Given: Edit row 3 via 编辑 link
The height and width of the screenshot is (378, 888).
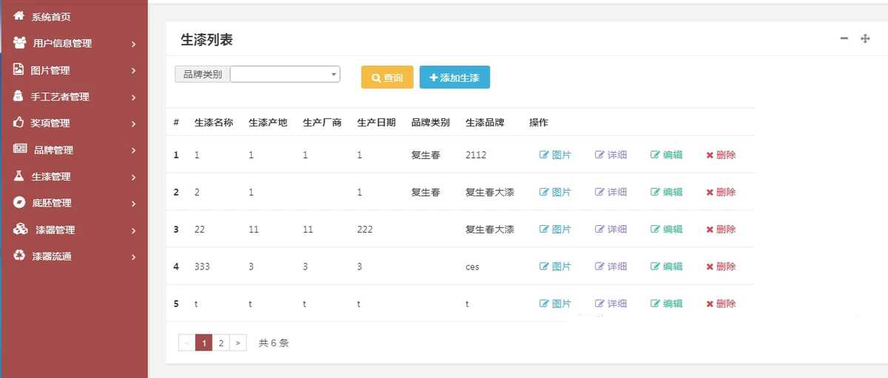Looking at the screenshot, I should click(x=666, y=230).
